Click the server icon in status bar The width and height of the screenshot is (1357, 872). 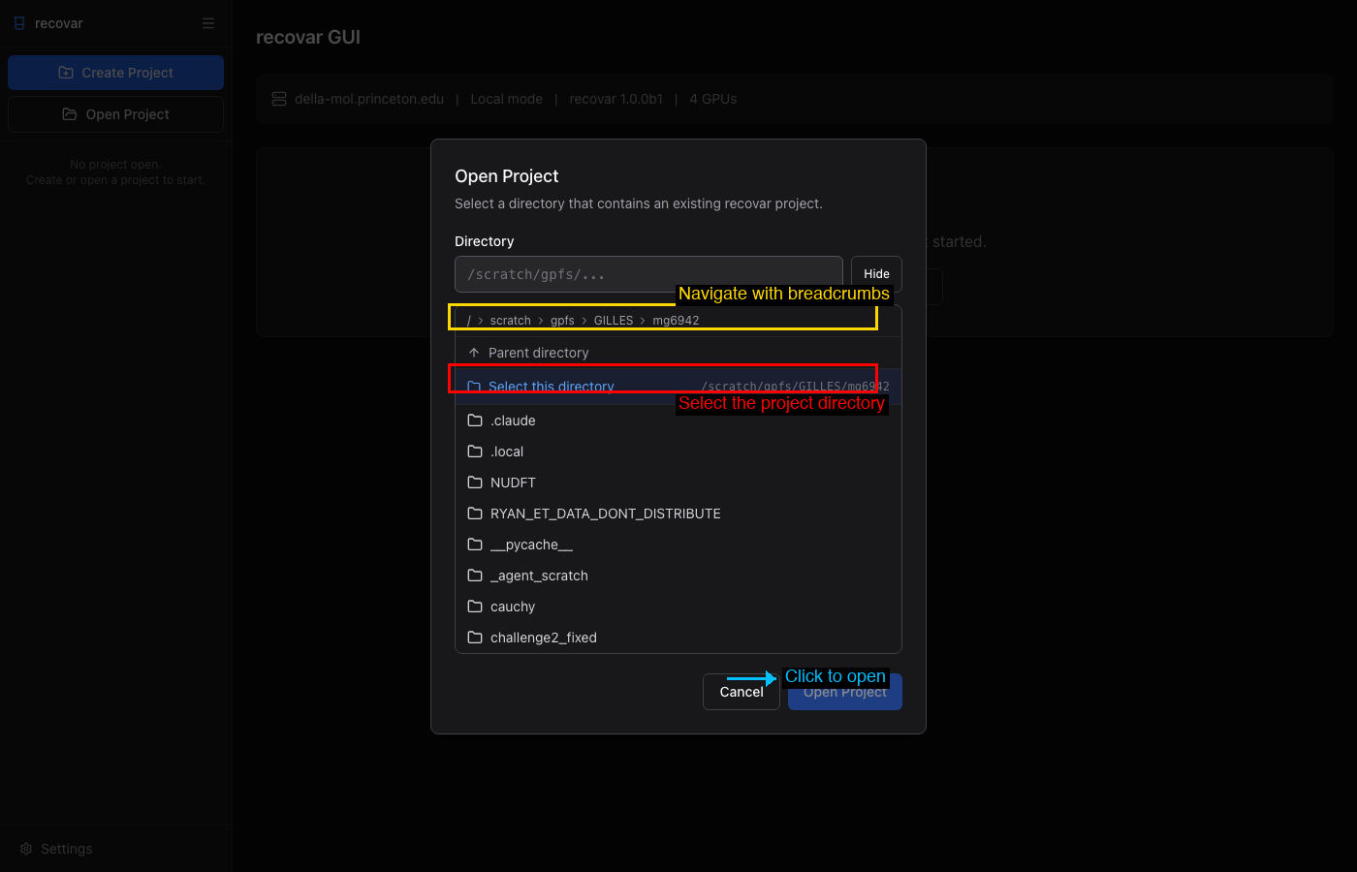279,99
